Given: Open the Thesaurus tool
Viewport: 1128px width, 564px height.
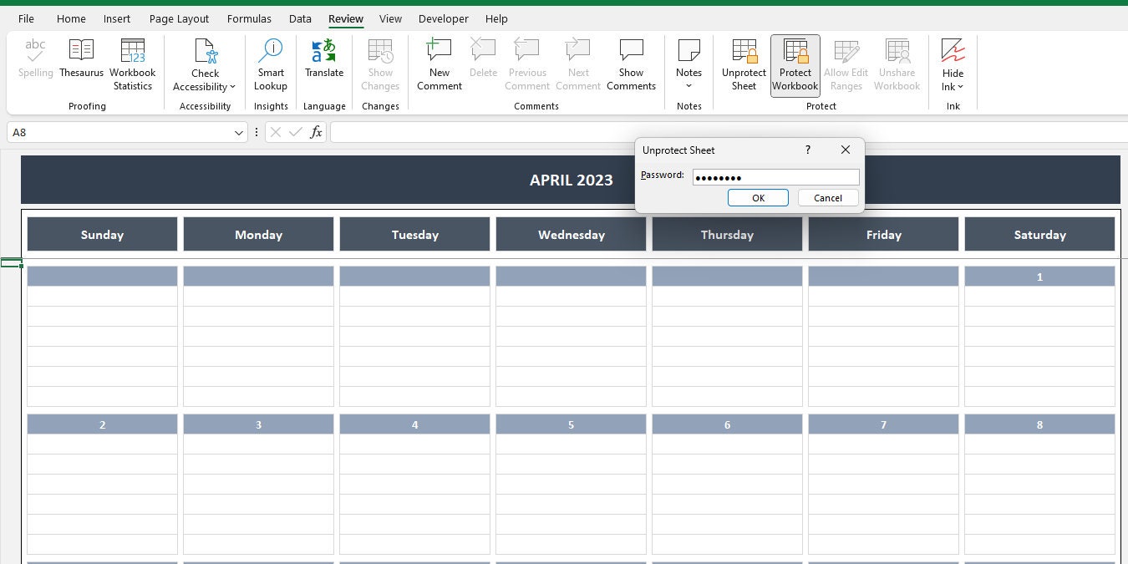Looking at the screenshot, I should coord(81,63).
